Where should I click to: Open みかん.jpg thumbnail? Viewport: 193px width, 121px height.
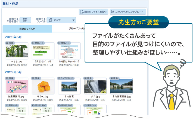(x=43, y=86)
